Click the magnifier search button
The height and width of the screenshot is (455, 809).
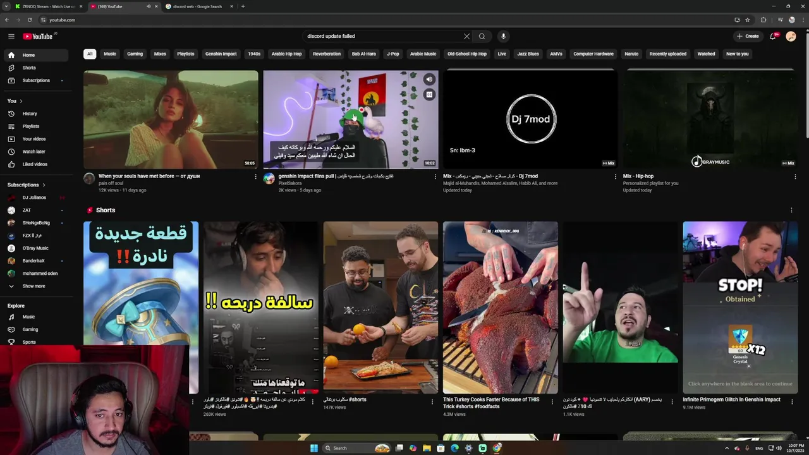482,36
